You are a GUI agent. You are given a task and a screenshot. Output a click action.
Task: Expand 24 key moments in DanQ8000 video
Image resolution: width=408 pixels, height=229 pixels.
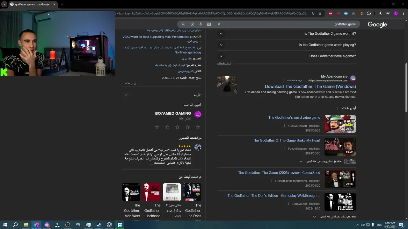coord(314,217)
